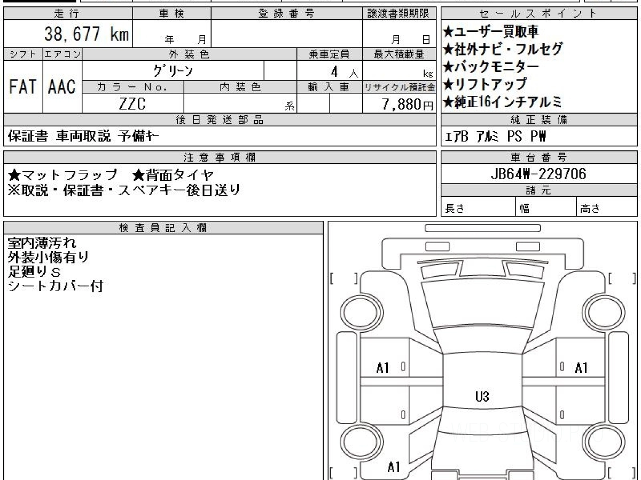The width and height of the screenshot is (641, 480).
Task: Click the A1 mark on the left front door
Action: (x=383, y=367)
